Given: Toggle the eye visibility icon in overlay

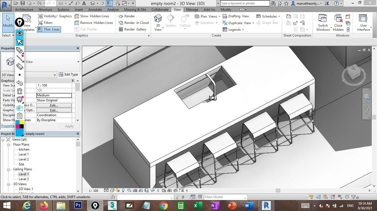Looking at the screenshot, I should [x=20, y=33].
